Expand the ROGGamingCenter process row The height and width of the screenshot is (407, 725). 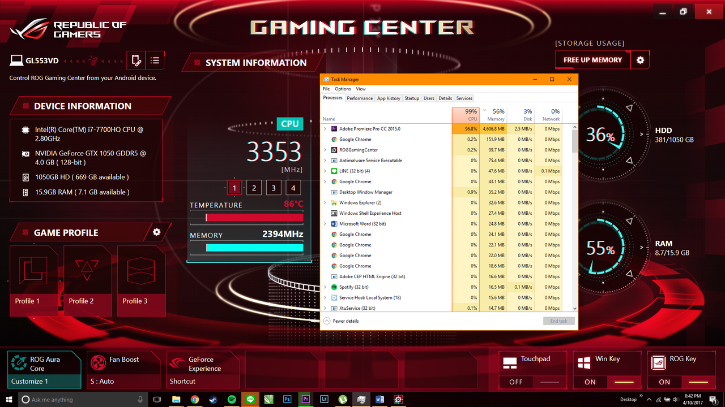coord(325,150)
